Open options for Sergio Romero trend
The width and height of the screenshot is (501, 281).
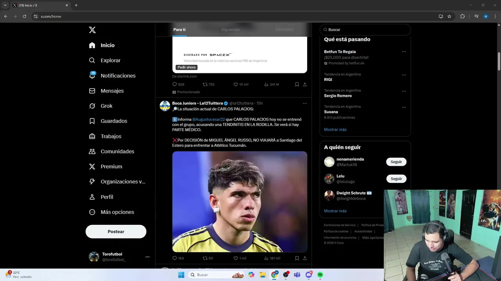click(404, 91)
